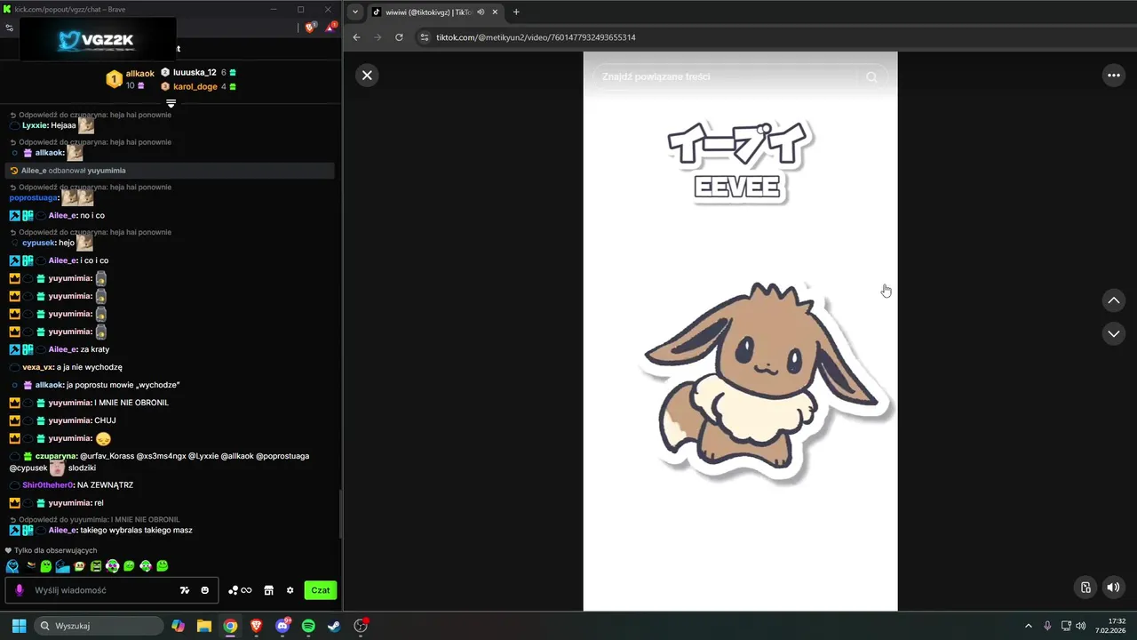Select karol_doge in the leaderboard
This screenshot has width=1137, height=640.
coord(195,86)
